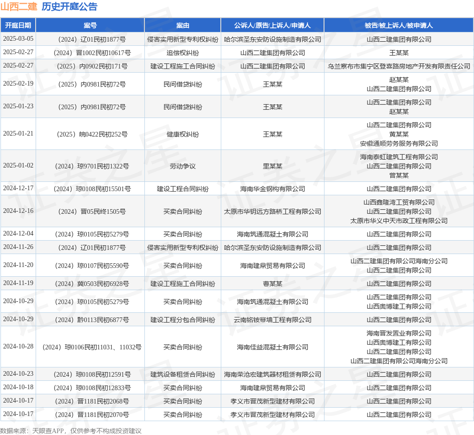Screen dimensions: 474x435
Task: Select case number (2024)琼0106民初11031、11032号
Action: 92,347
